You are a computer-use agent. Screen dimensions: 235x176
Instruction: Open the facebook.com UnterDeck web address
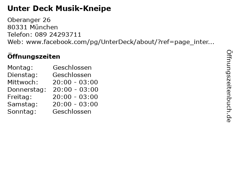(120, 42)
